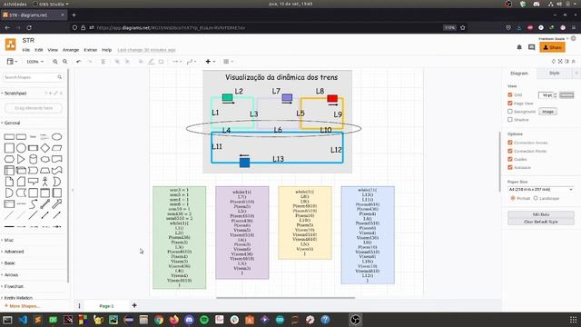The image size is (581, 327).
Task: Select the Page-1 tab
Action: coord(106,306)
